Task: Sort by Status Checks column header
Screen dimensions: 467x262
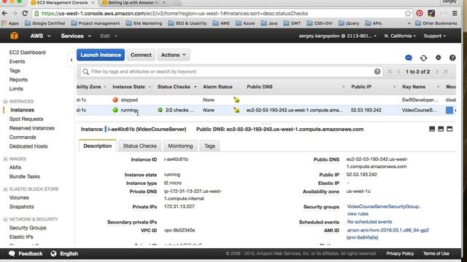Action: click(177, 87)
